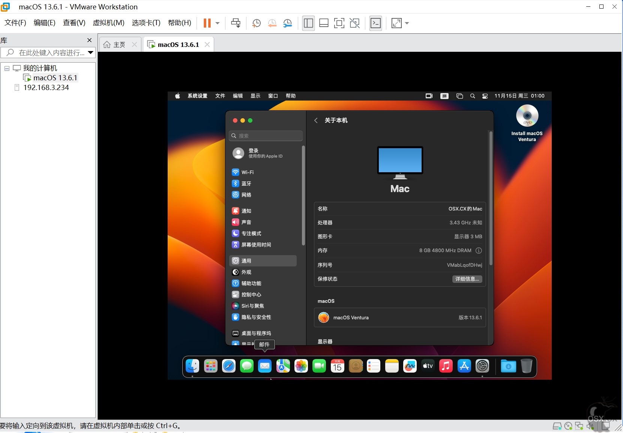Click the VMware pause virtual machine icon
Viewport: 623px width, 433px height.
pos(207,23)
